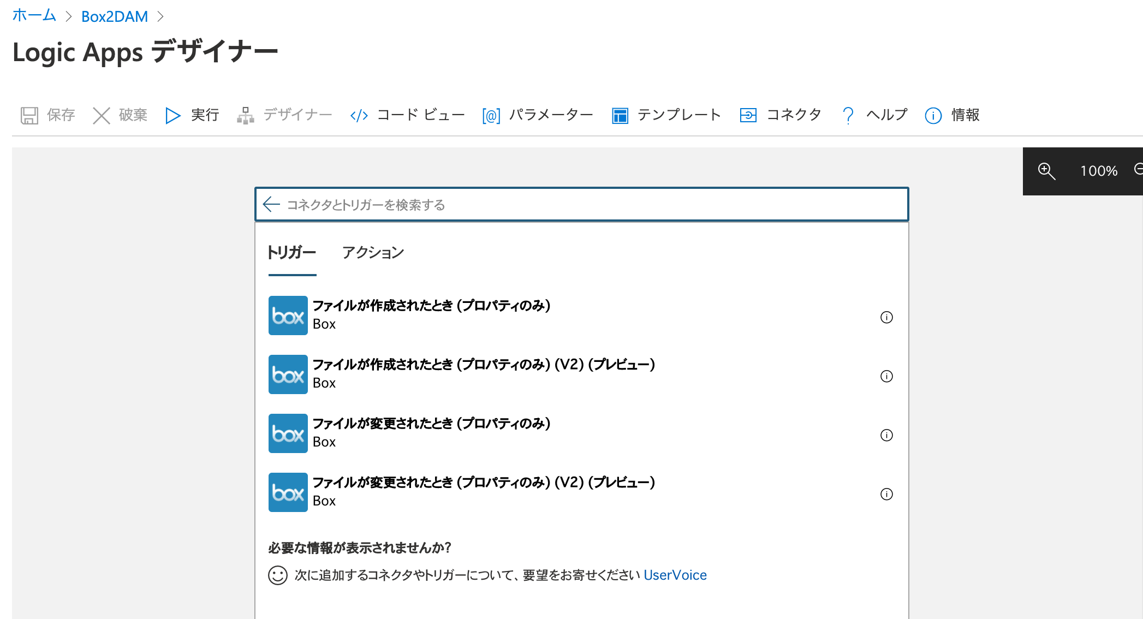Click the 破棄 toolbar label
1143x619 pixels.
[x=133, y=115]
